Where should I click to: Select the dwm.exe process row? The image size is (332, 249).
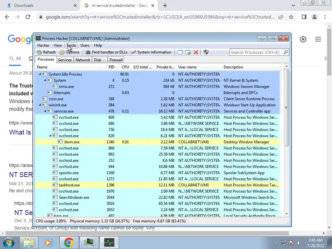[x=158, y=142]
